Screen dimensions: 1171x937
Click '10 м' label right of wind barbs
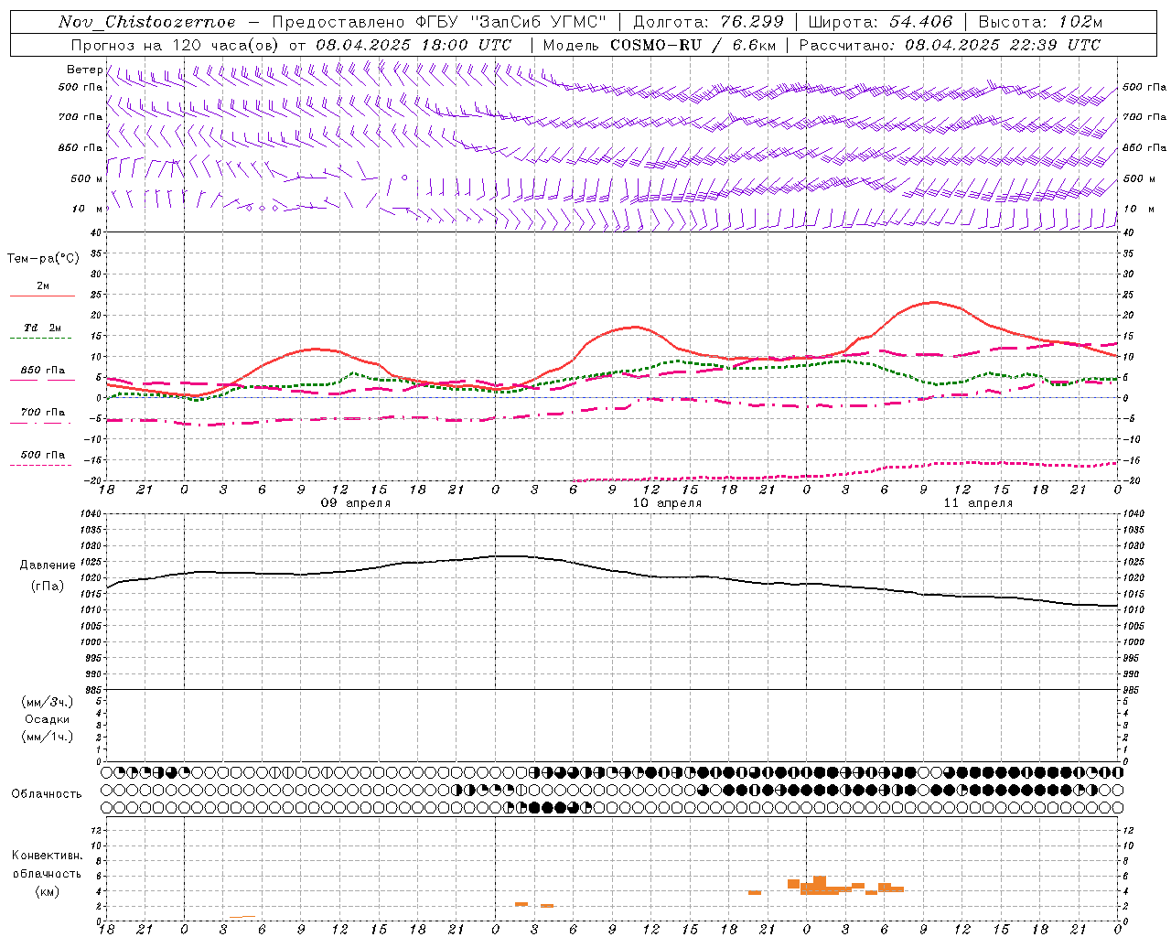1138,209
